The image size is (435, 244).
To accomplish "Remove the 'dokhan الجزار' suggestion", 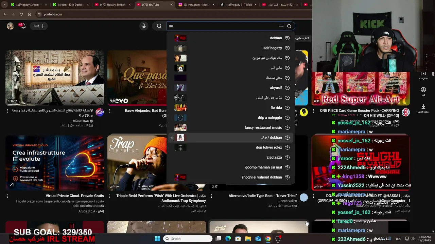I will (172, 138).
